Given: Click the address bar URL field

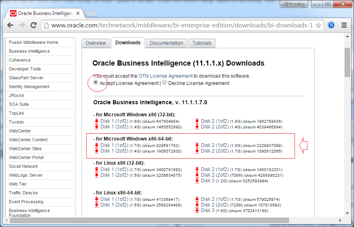Looking at the screenshot, I should (182, 25).
